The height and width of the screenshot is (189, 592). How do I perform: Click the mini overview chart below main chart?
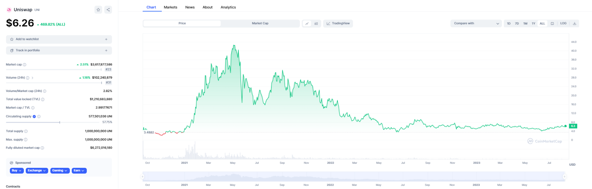click(x=354, y=176)
